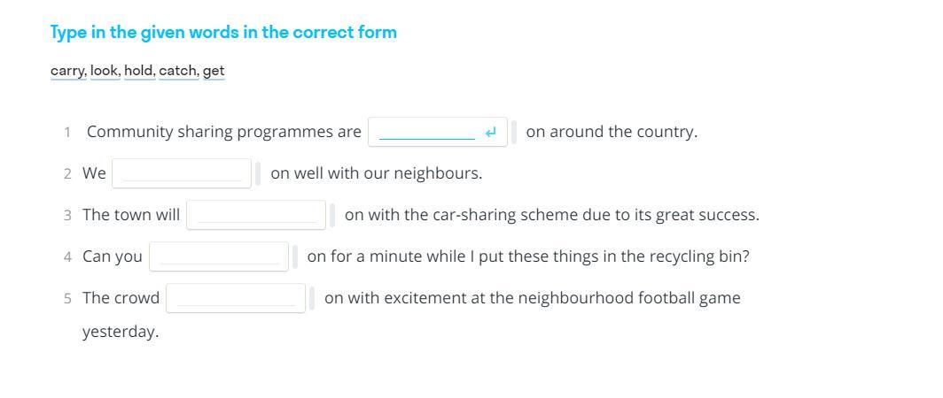This screenshot has height=398, width=943.
Task: Click the blank before 'on around the country'
Action: pyautogui.click(x=438, y=132)
